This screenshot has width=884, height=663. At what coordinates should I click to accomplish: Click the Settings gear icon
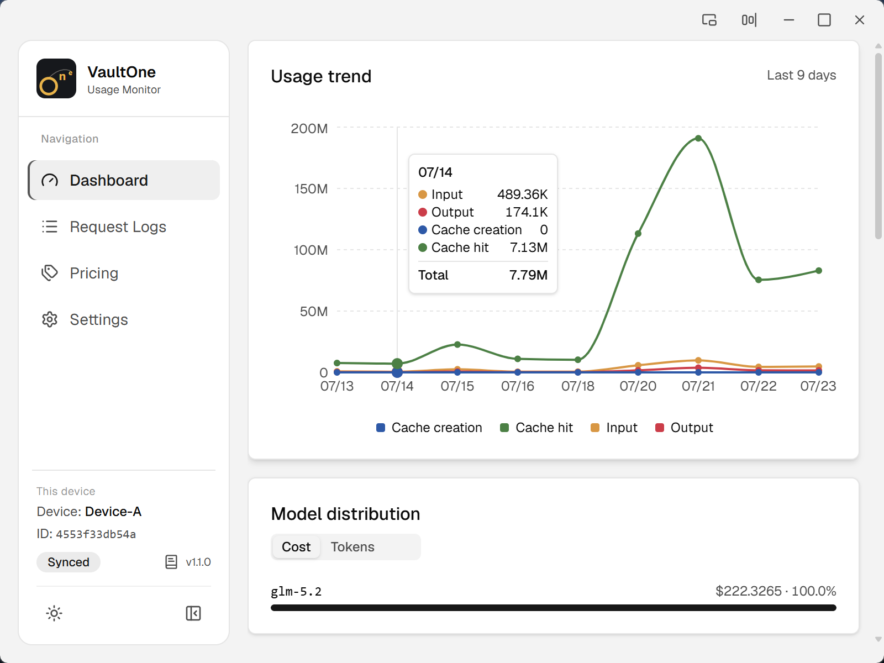50,319
